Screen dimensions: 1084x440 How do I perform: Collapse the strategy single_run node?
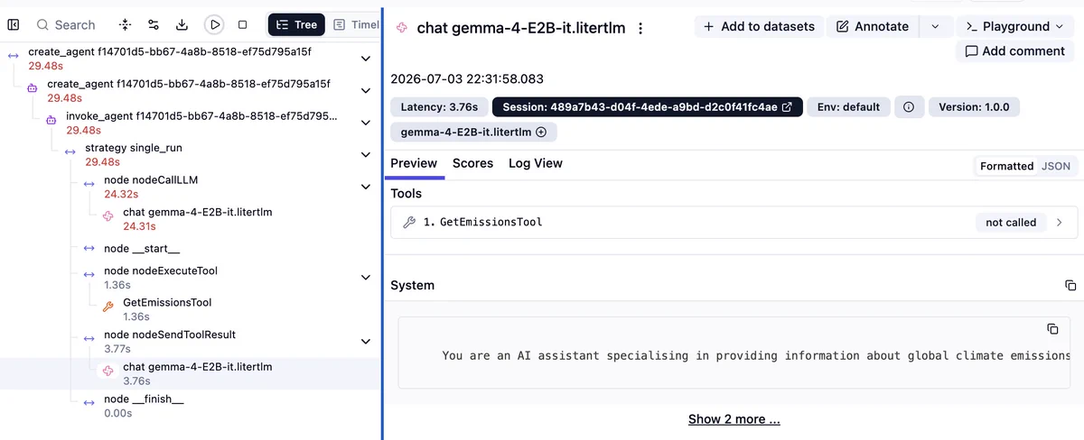click(x=365, y=154)
